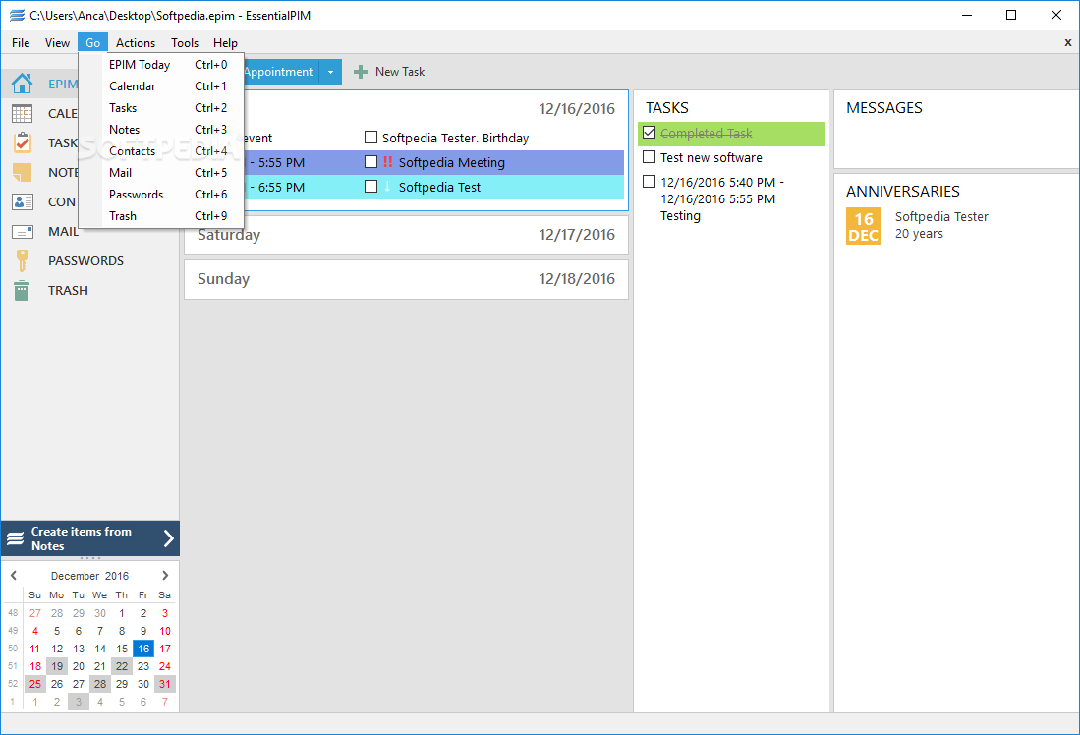Screen dimensions: 1080x735
Task: Select Notes from the Go menu
Action: pos(161,130)
